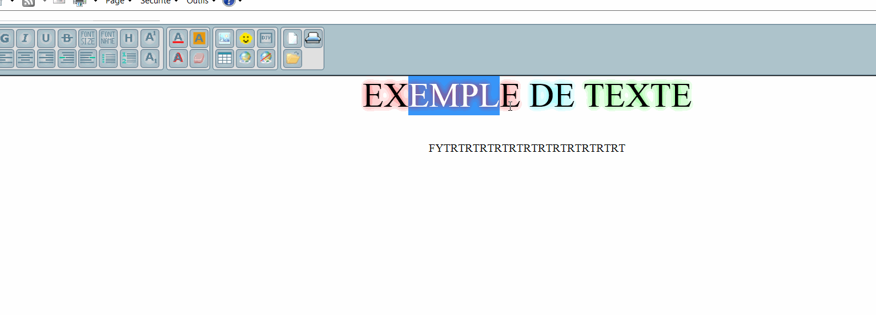Toggle italic formatting button

click(x=25, y=39)
